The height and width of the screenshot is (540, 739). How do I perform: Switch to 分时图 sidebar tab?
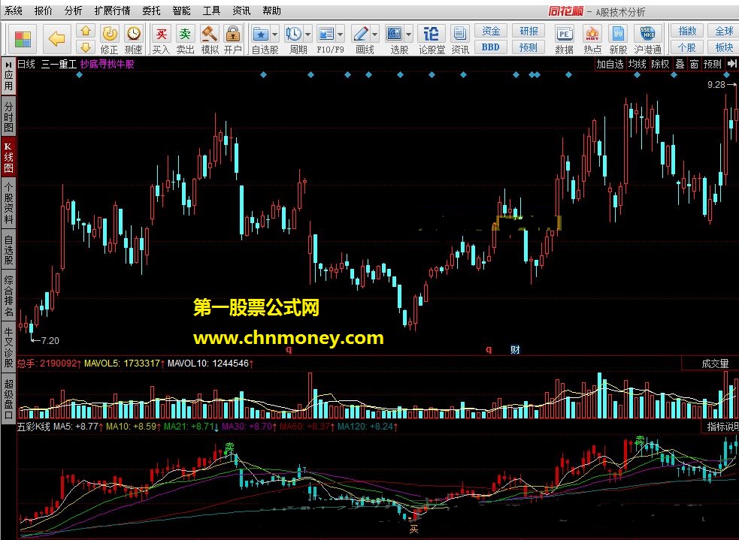[8, 116]
